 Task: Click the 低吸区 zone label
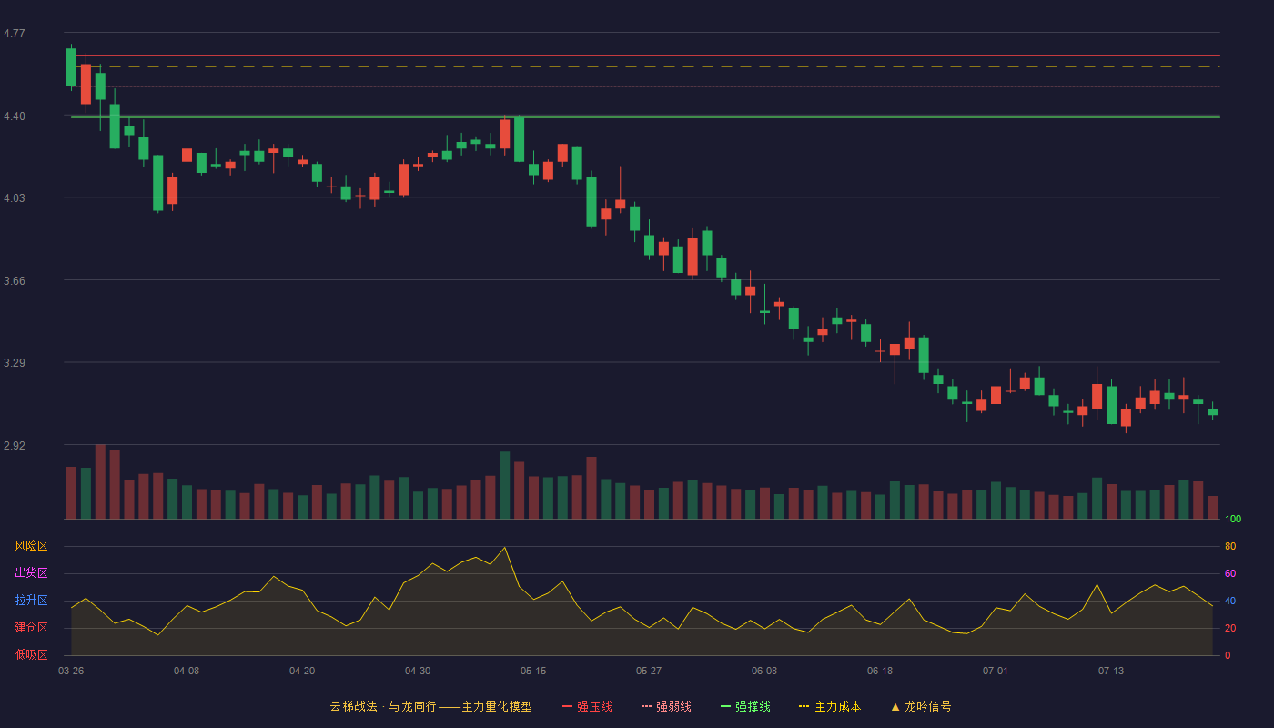pyautogui.click(x=31, y=655)
